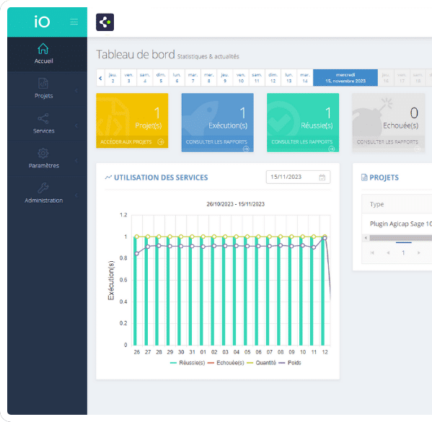Toggle Quantité legend swatch in chart
This screenshot has width=432, height=422.
(250, 363)
